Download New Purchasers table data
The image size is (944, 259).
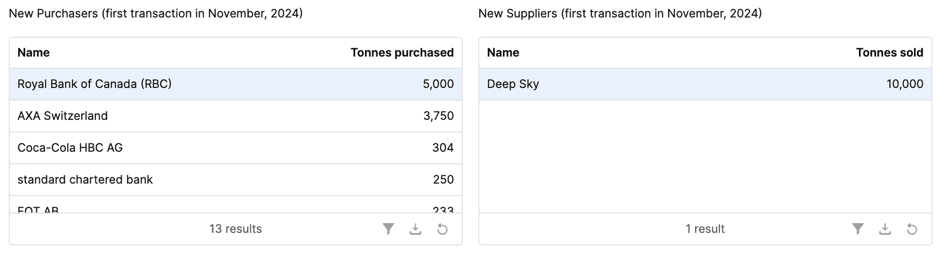click(415, 229)
